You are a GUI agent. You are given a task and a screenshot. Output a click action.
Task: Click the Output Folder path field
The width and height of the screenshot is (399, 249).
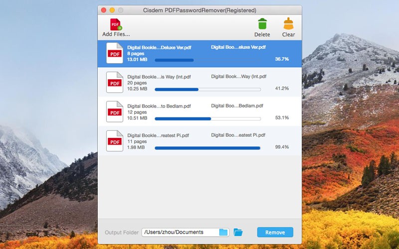point(185,232)
